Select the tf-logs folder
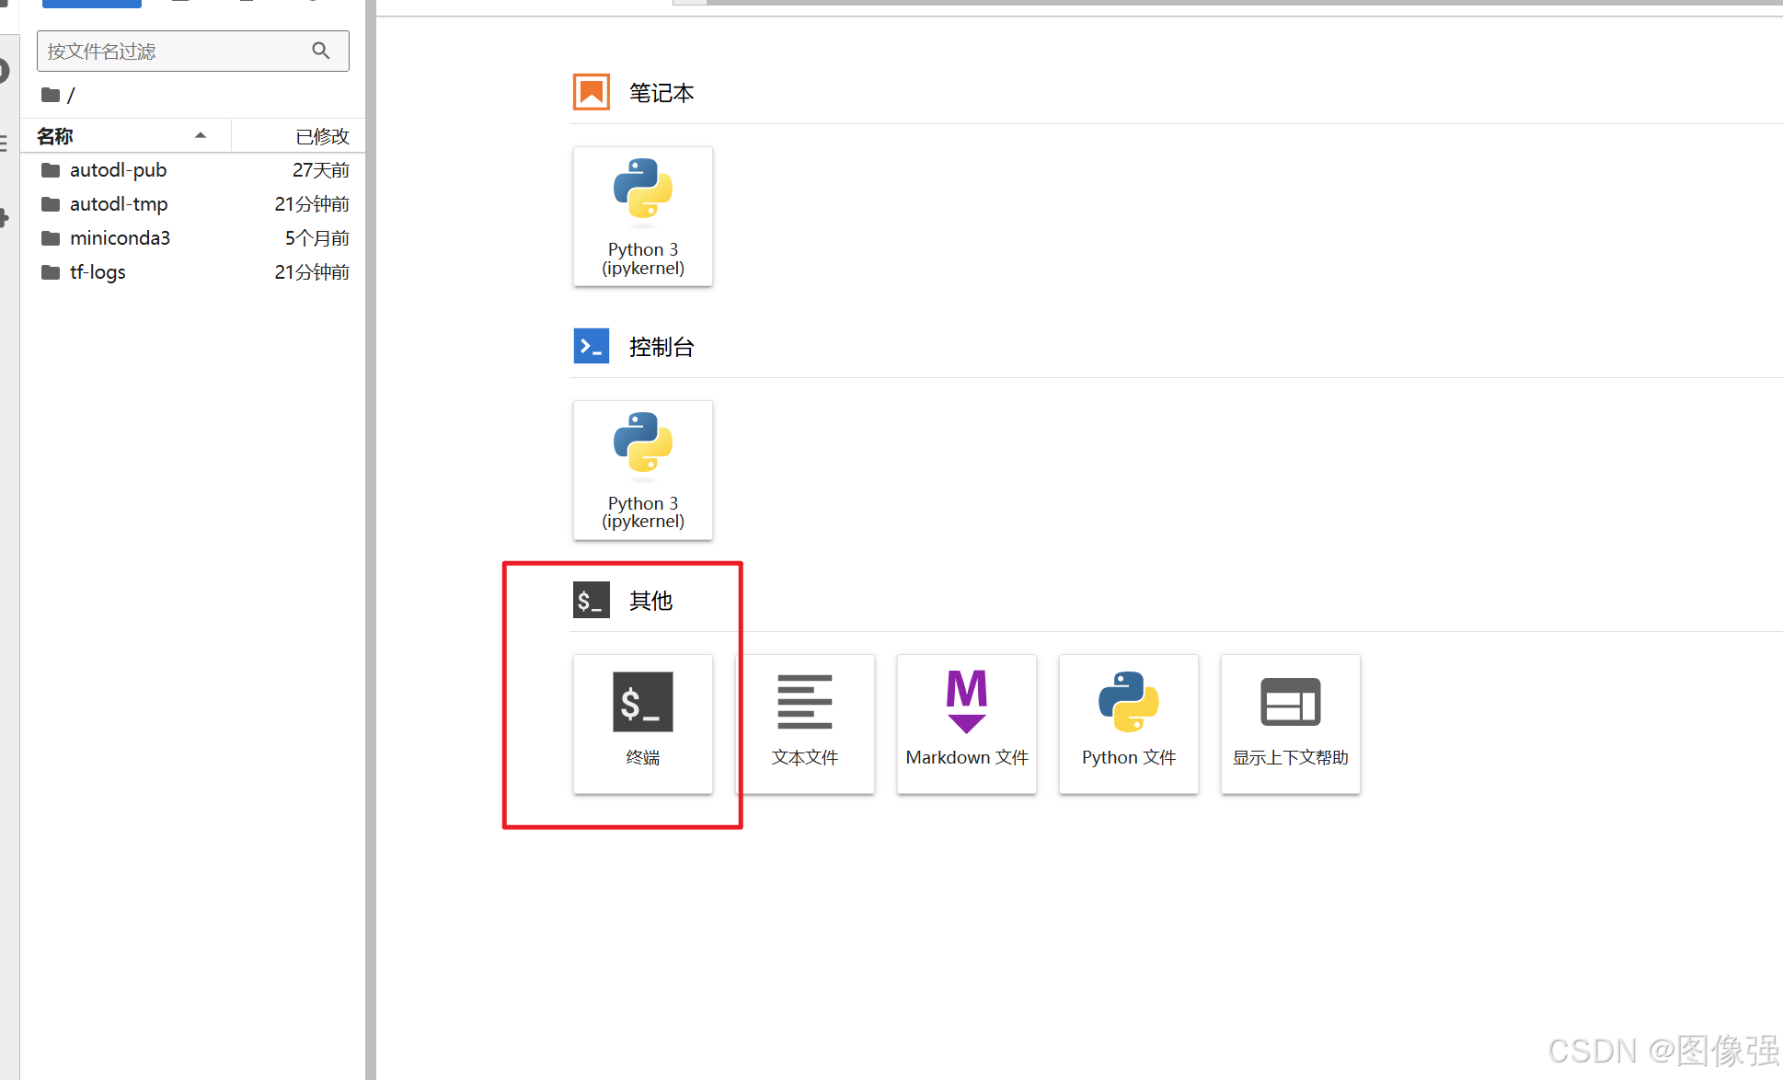1783x1080 pixels. click(x=194, y=272)
